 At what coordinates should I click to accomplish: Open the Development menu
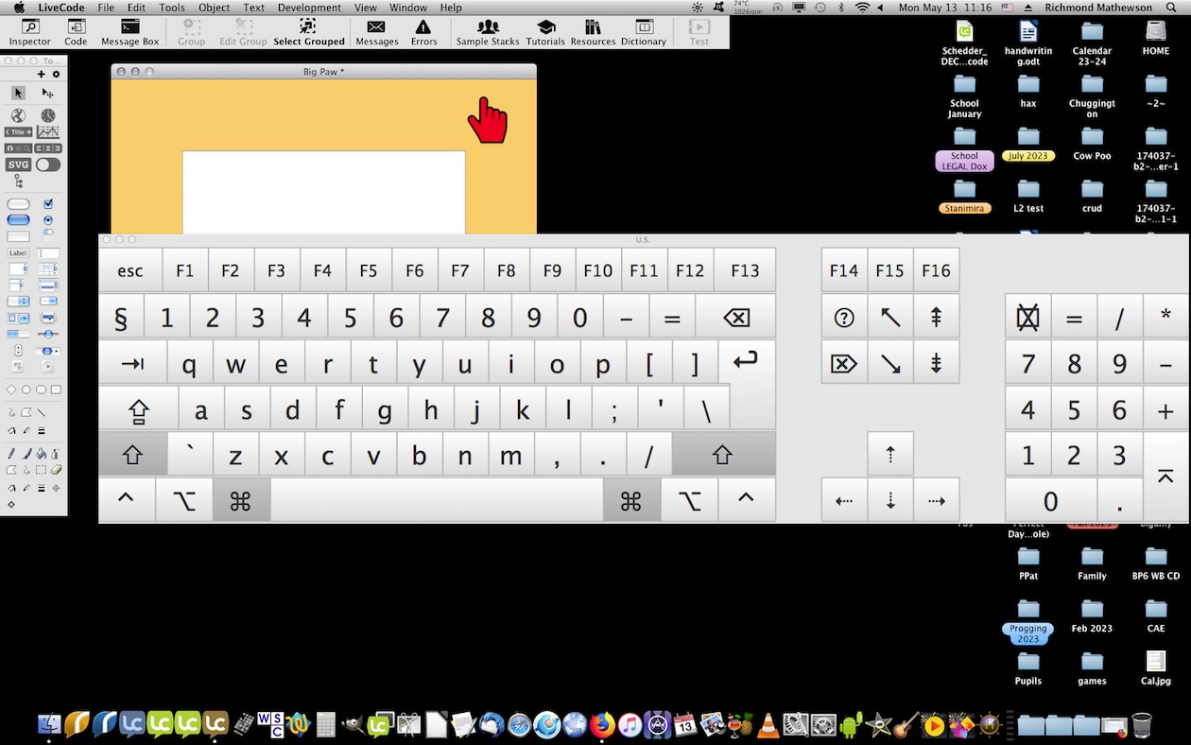tap(309, 8)
